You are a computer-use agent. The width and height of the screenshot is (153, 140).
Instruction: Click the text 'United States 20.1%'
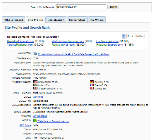48,82
